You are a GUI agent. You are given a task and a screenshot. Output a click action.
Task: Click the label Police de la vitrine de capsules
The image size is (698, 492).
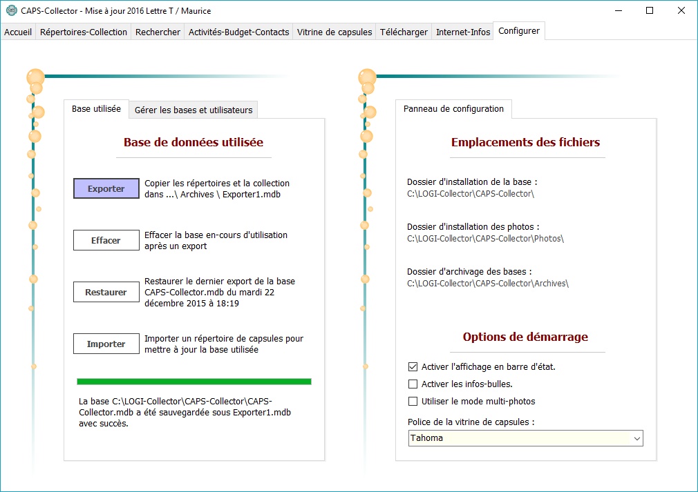[471, 422]
